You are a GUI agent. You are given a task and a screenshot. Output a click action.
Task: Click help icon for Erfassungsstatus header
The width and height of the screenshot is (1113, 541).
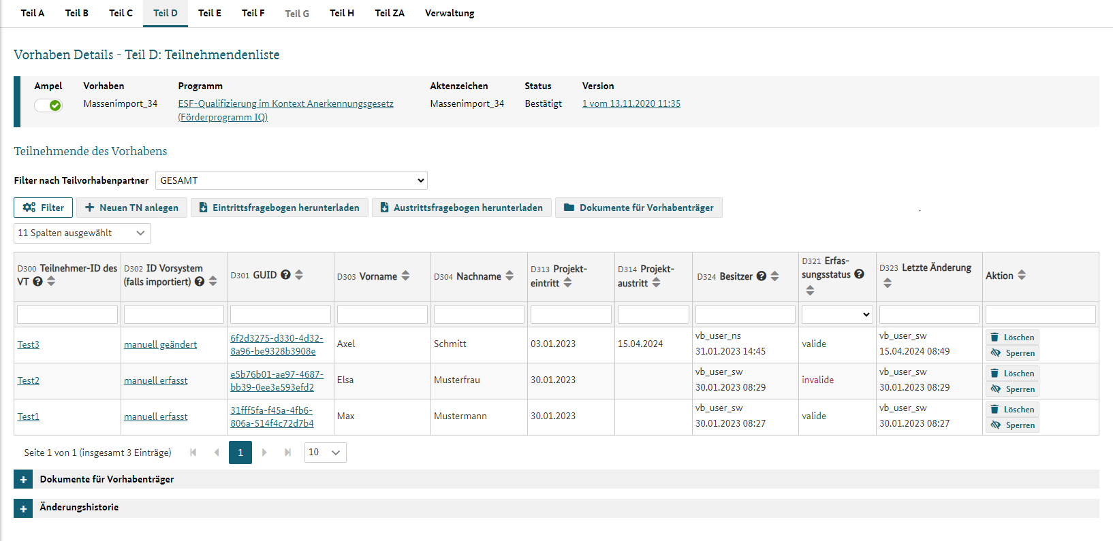point(859,274)
